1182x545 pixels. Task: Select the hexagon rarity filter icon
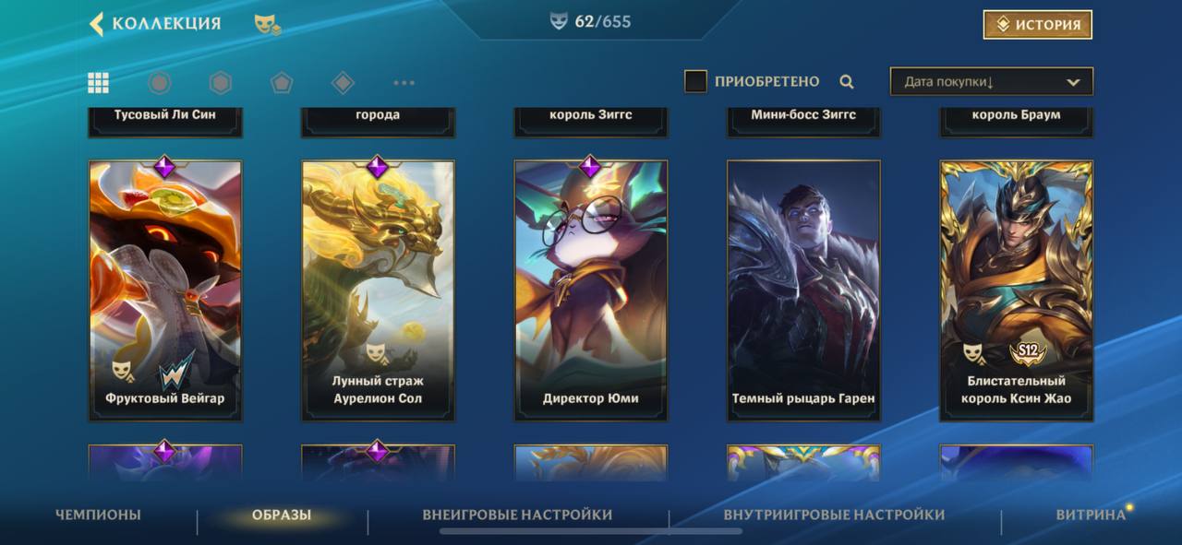220,83
